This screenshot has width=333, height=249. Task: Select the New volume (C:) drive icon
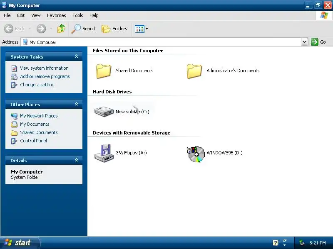click(x=104, y=112)
